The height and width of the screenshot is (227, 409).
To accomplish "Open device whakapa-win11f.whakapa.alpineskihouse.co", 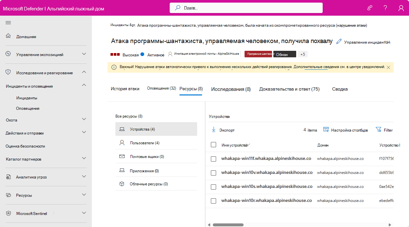I will point(266,159).
